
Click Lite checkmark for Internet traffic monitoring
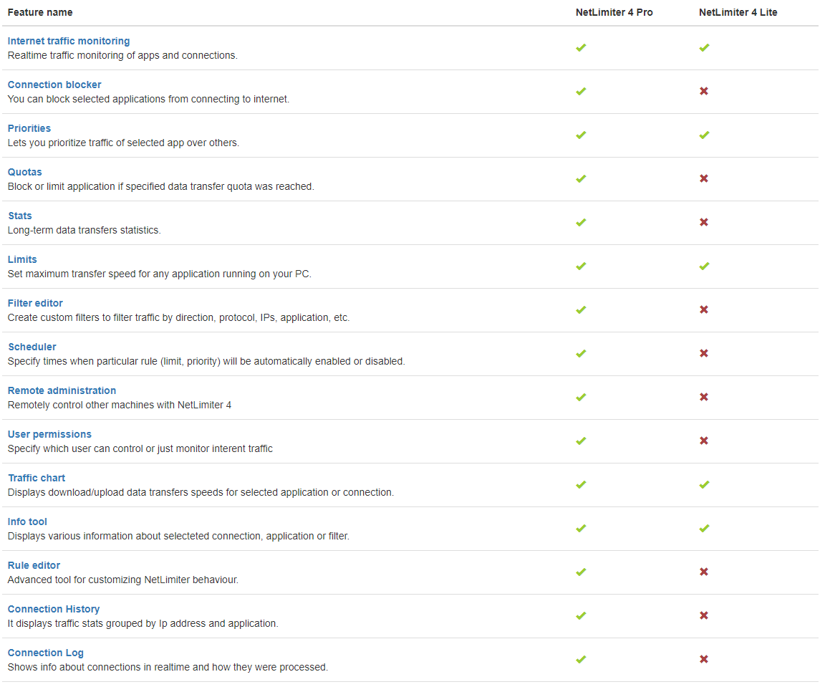tap(704, 48)
